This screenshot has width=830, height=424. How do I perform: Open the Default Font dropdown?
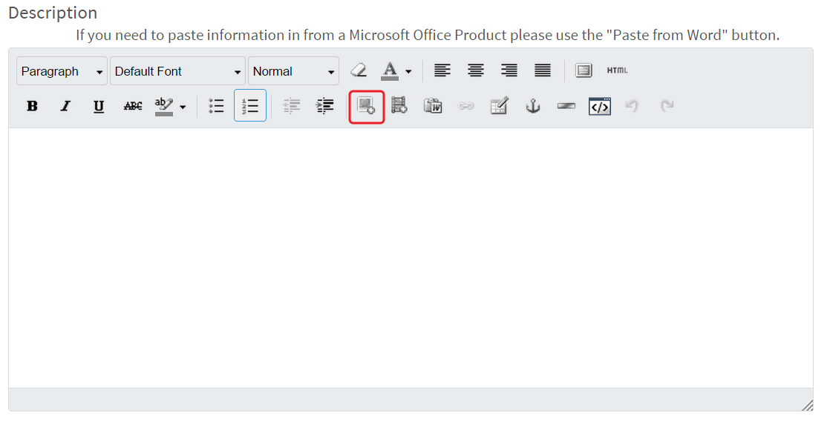click(177, 71)
